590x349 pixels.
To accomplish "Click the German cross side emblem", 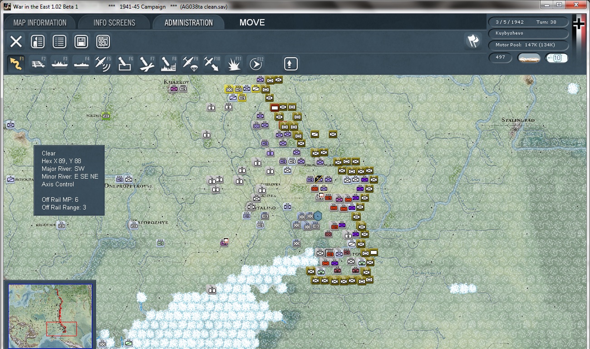I will click(578, 24).
